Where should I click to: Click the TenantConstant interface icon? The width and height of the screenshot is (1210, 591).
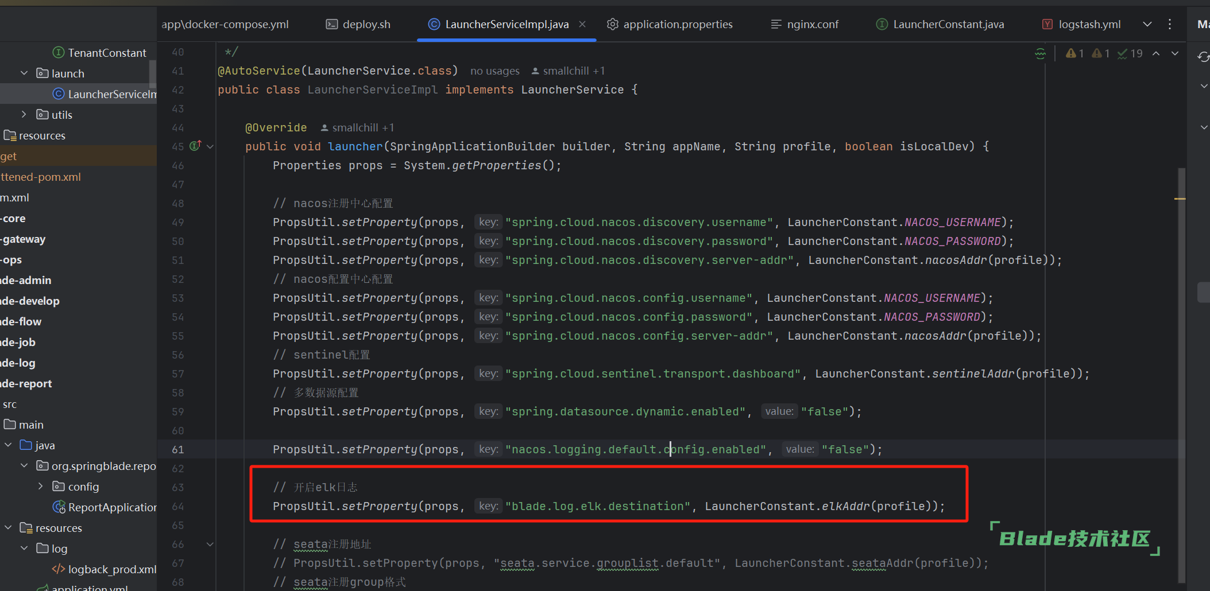click(58, 53)
